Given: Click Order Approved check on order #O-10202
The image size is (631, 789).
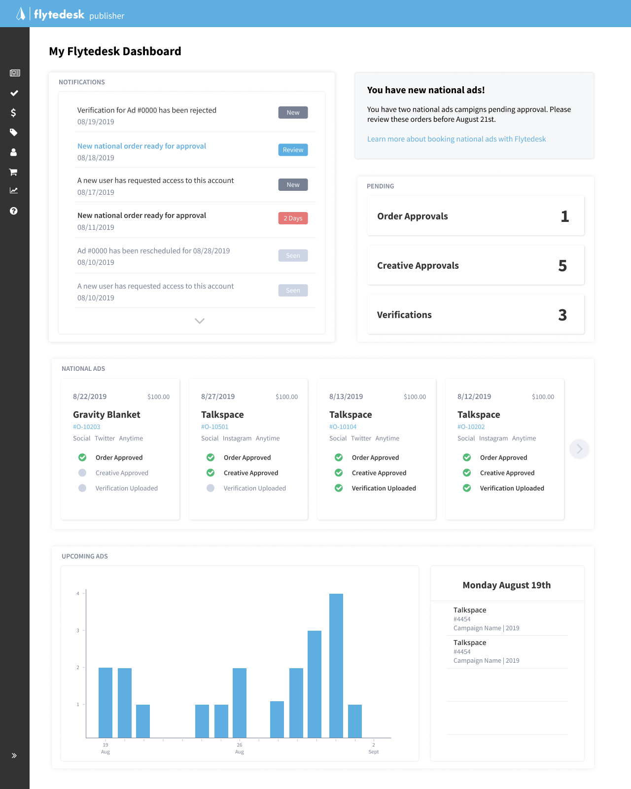Looking at the screenshot, I should (467, 458).
